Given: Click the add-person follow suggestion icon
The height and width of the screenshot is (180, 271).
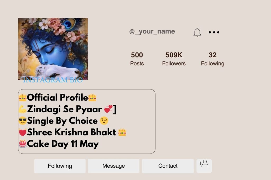Looking at the screenshot, I should (x=204, y=166).
